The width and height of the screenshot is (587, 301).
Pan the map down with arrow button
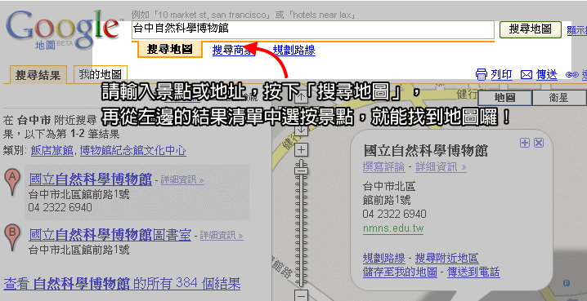click(x=302, y=130)
